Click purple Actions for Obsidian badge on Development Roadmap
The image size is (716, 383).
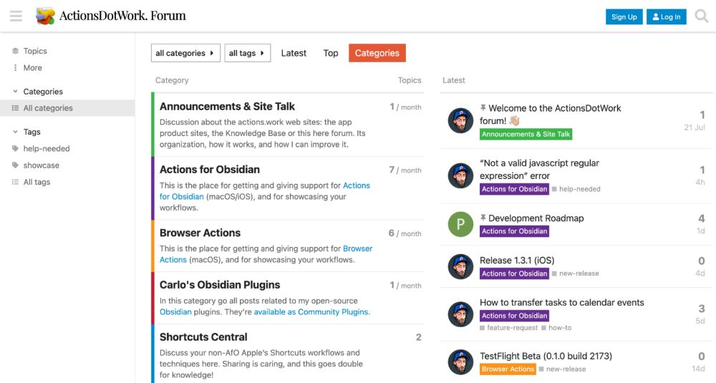click(514, 231)
